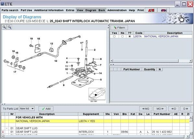Go to next diagram D»
The width and height of the screenshot is (194, 139).
[x=186, y=109]
